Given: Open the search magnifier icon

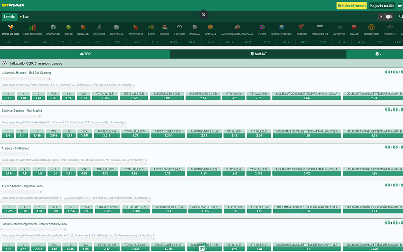Looking at the screenshot, I should [401, 17].
